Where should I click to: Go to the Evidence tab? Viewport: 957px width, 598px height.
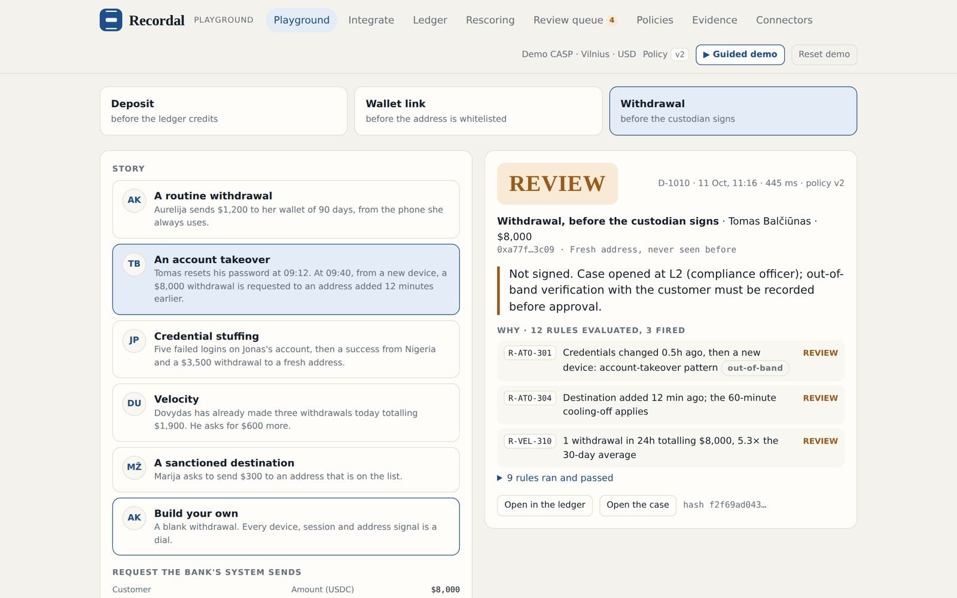coord(714,20)
